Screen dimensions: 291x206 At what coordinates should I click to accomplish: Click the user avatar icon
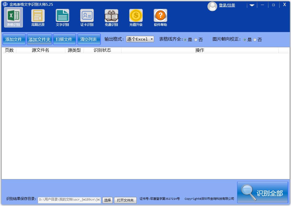coord(212,6)
